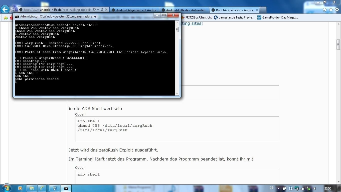Click '/data/local/zergRush' line in webpage code box
Viewport: 341px width, 192px height.
(x=102, y=130)
